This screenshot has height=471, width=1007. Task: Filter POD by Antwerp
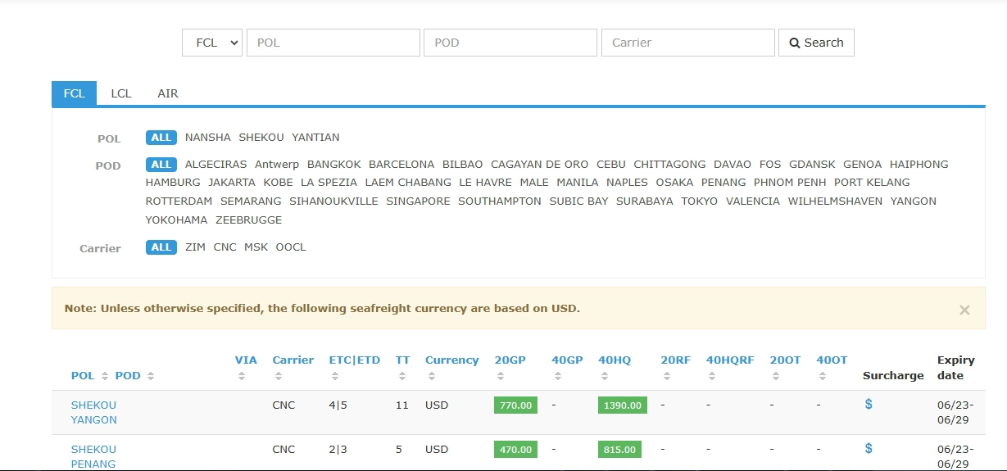[277, 165]
